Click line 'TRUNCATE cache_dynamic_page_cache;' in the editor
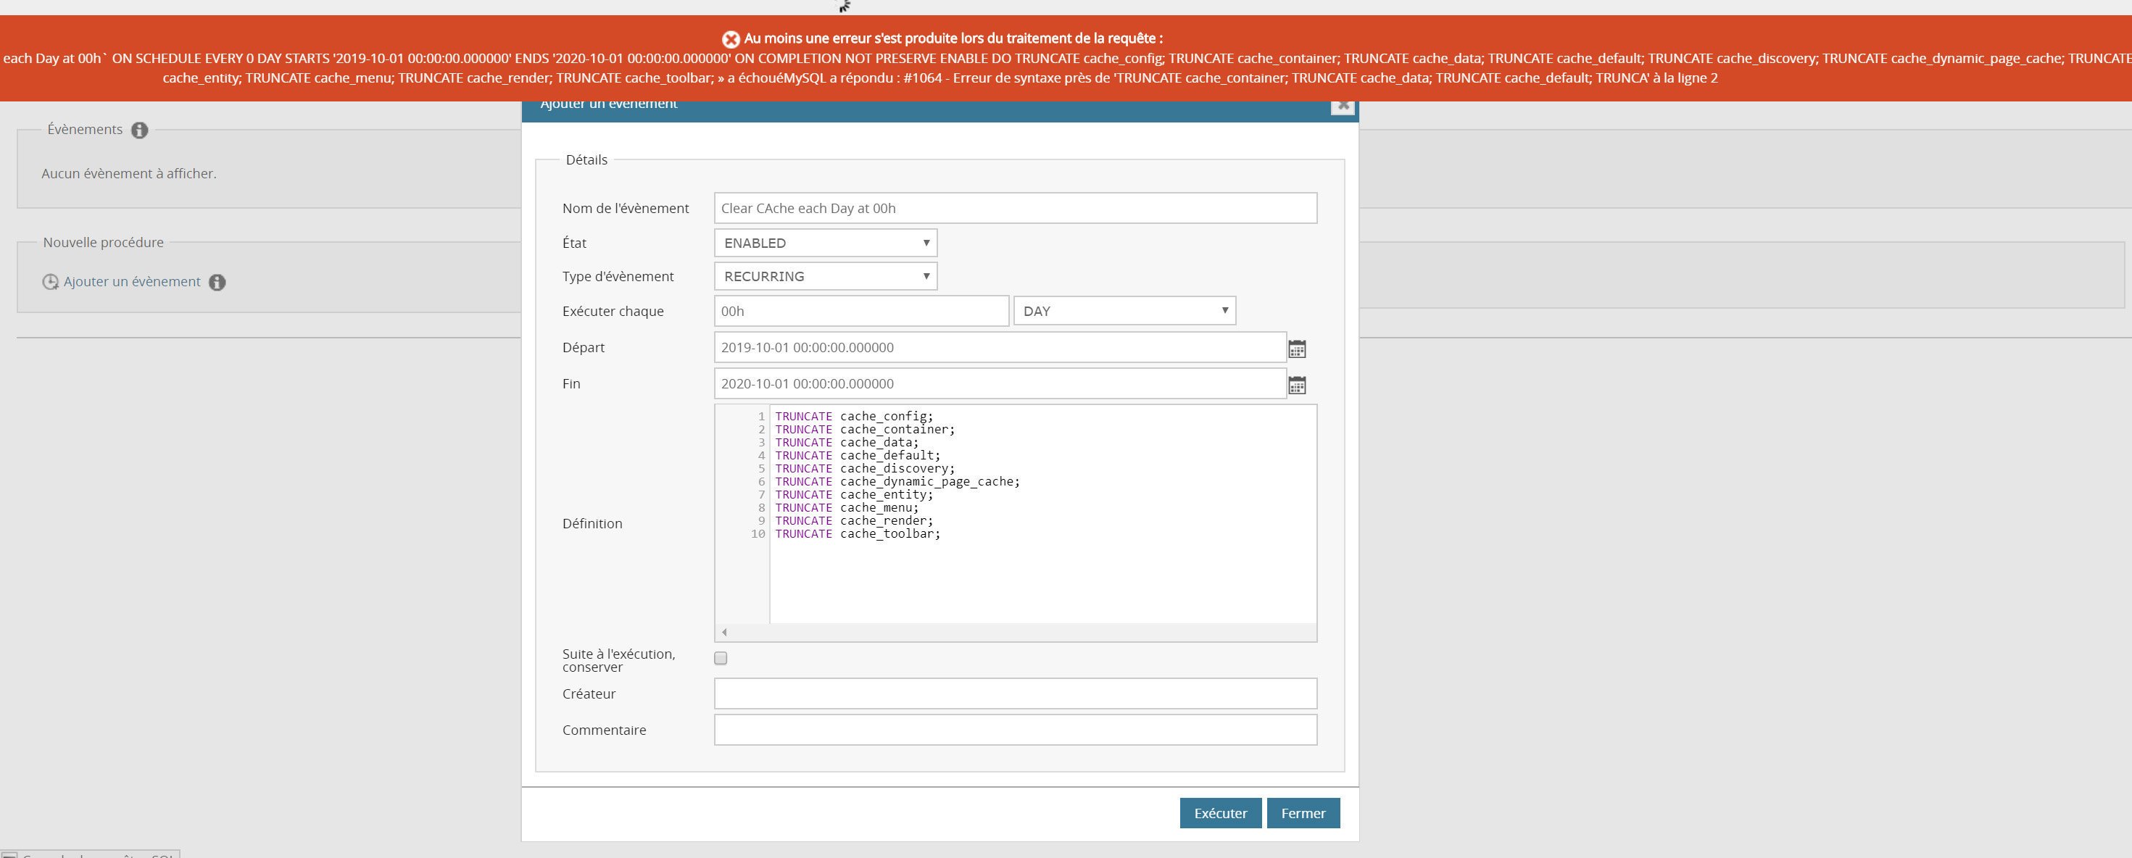Screen dimensions: 2132x858 pyautogui.click(x=897, y=482)
